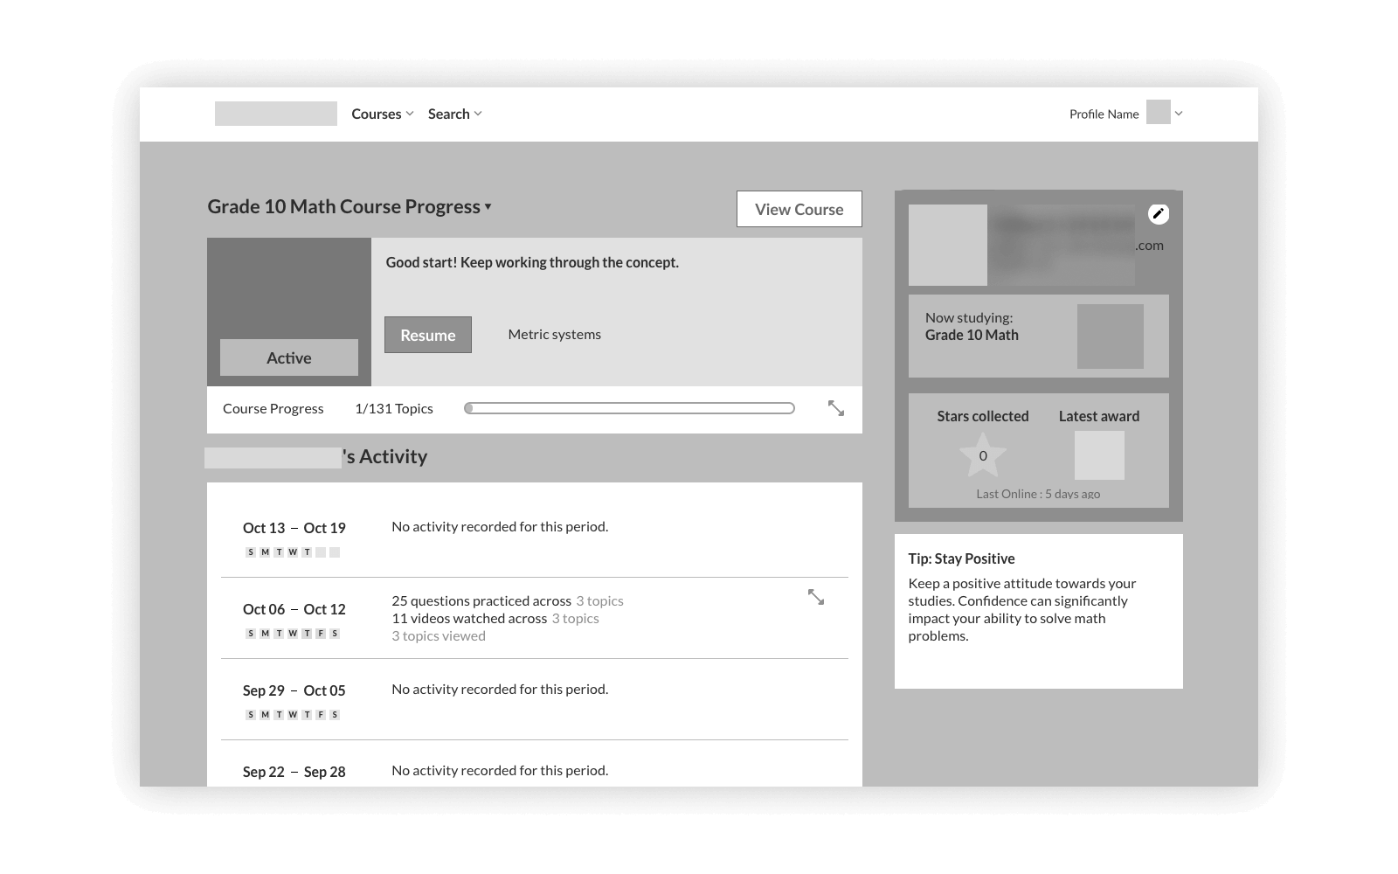Image resolution: width=1398 pixels, height=874 pixels.
Task: Click the Grade 10 Math course image in sidebar
Action: click(x=1110, y=336)
